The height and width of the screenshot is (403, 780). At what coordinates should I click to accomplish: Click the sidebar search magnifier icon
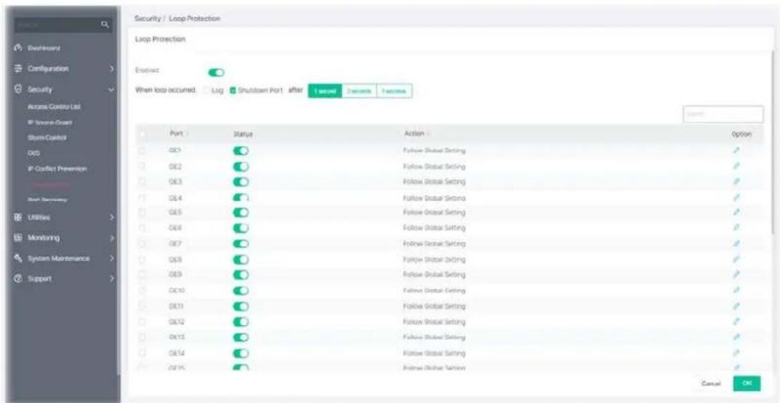coord(105,23)
